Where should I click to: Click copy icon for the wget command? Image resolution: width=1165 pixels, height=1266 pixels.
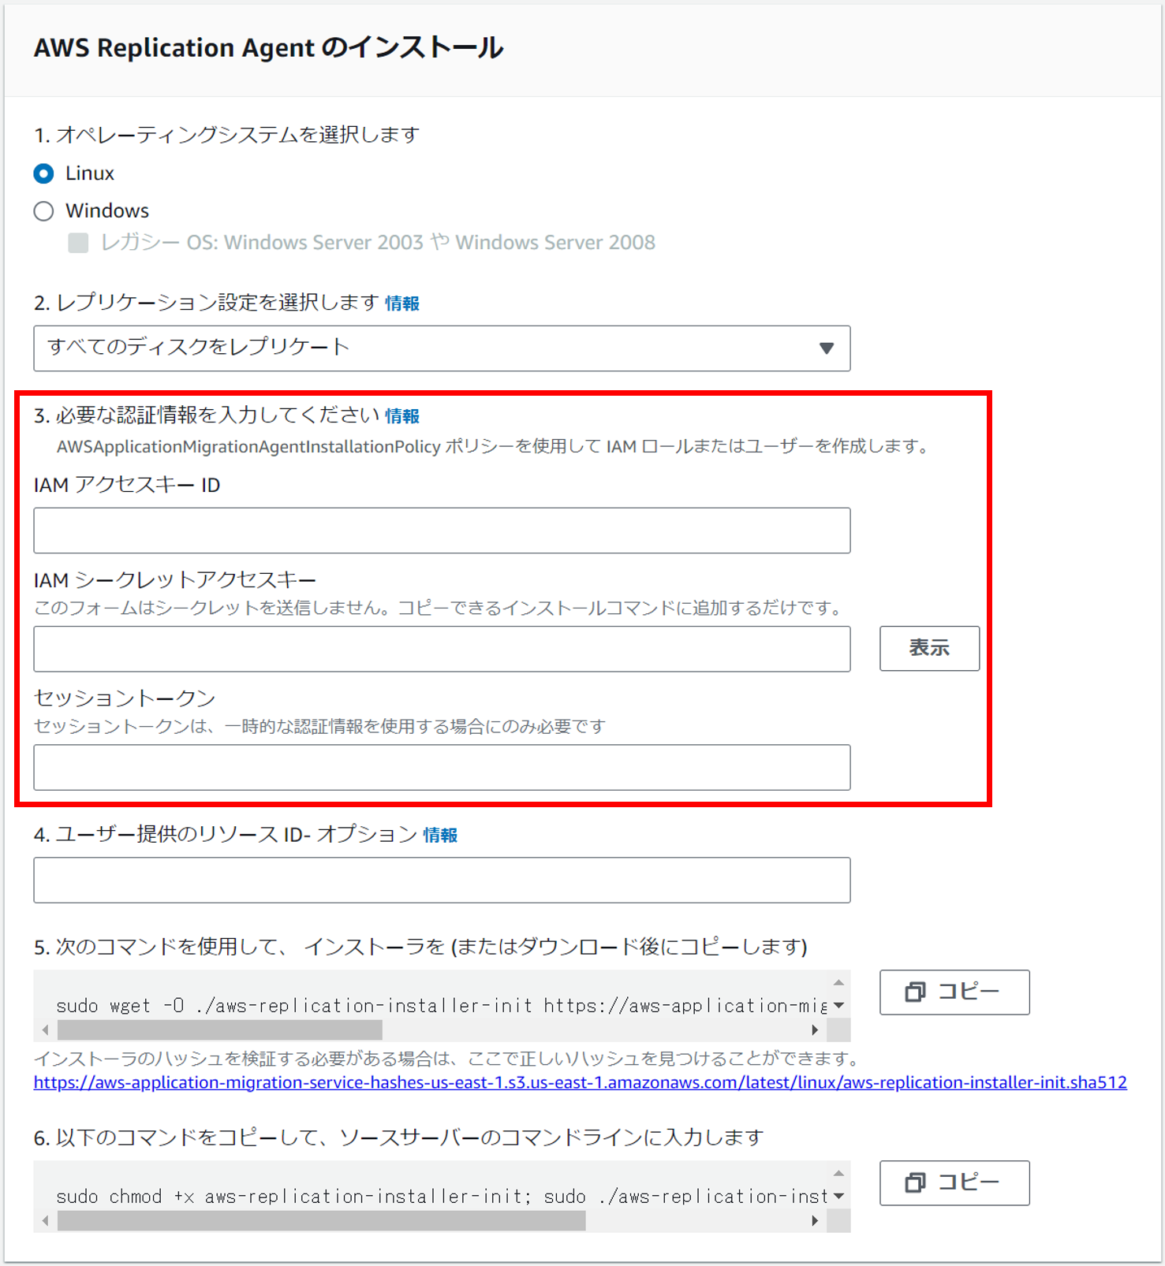[915, 992]
